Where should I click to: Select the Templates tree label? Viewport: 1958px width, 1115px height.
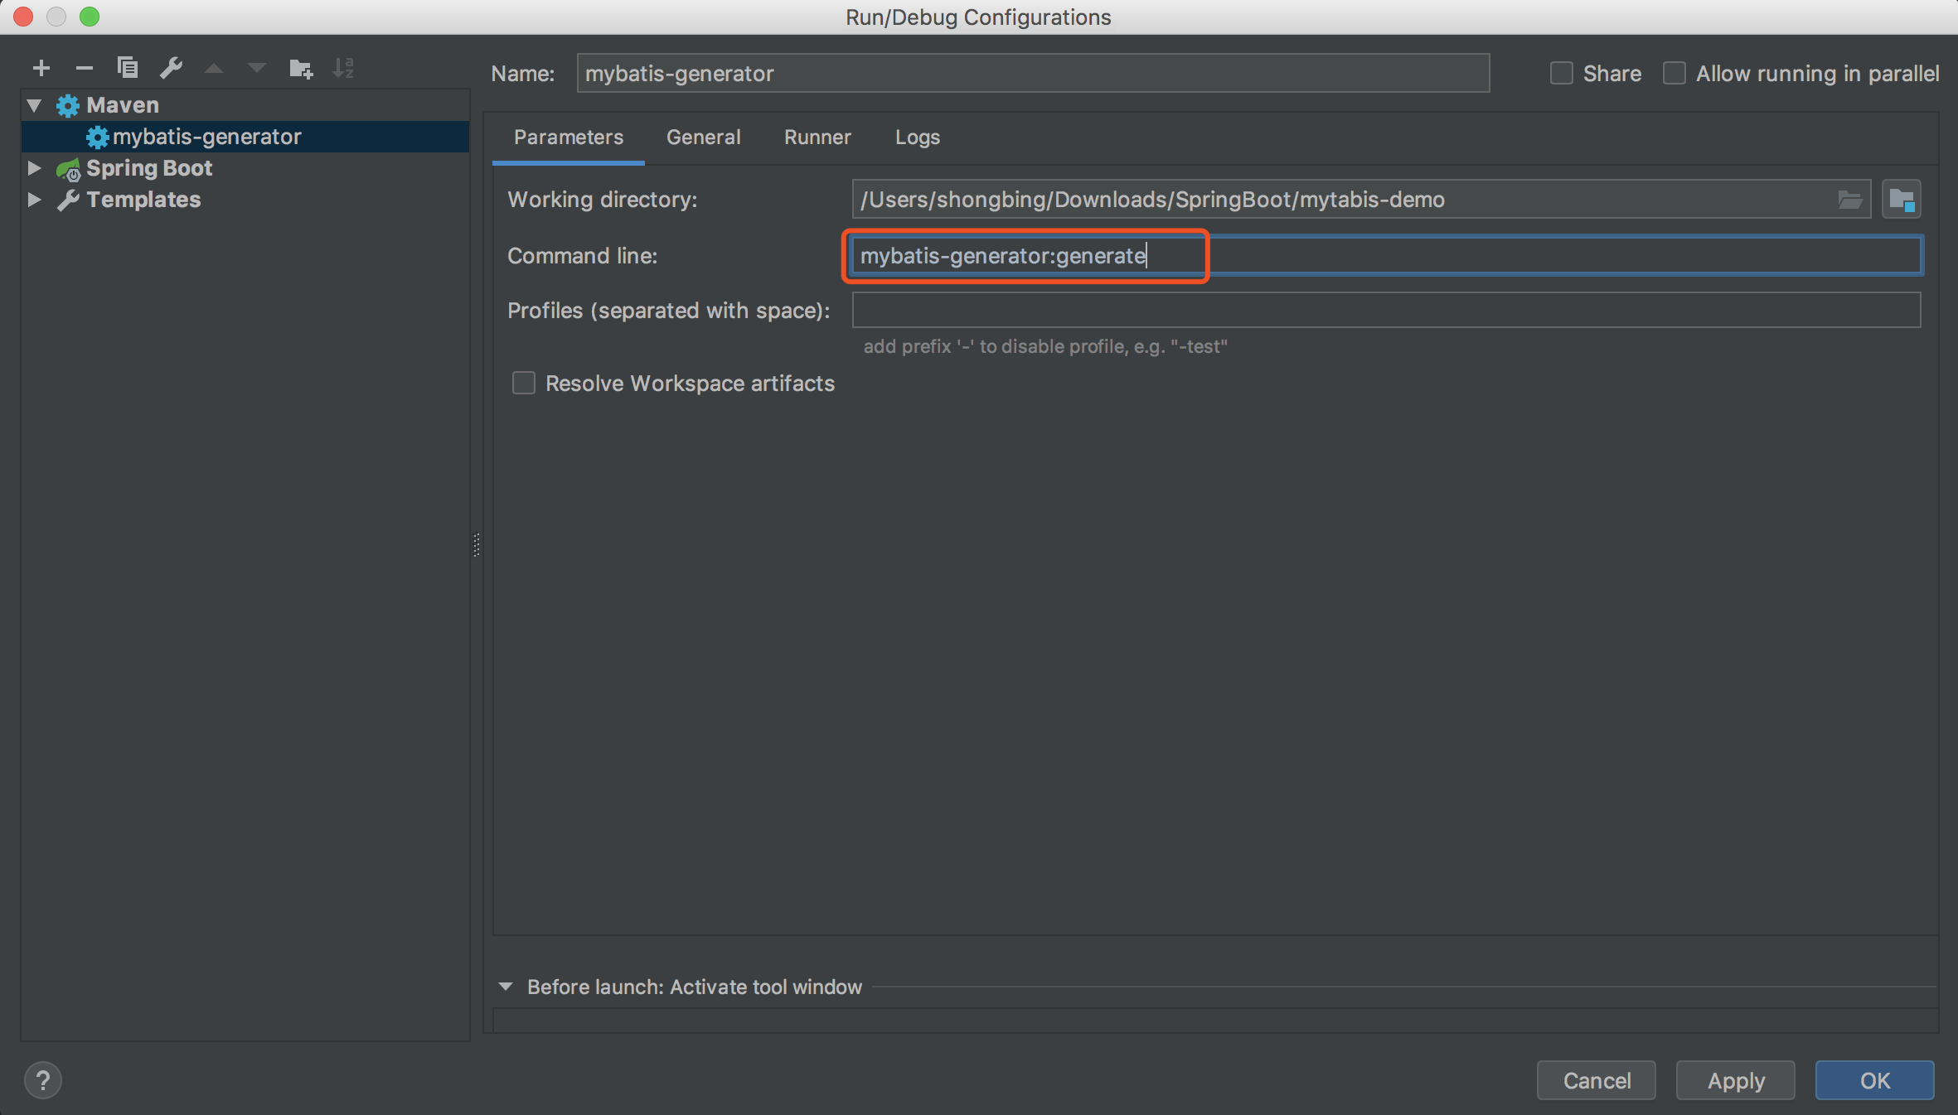[x=143, y=200]
